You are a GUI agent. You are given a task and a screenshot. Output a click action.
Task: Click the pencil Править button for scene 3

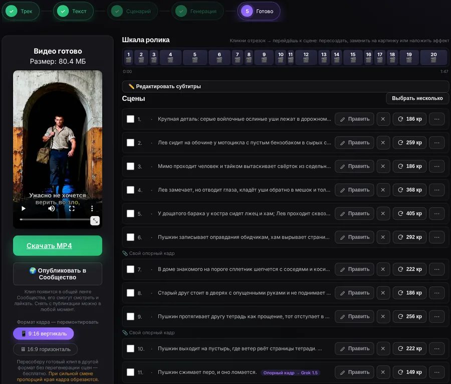[x=354, y=166]
